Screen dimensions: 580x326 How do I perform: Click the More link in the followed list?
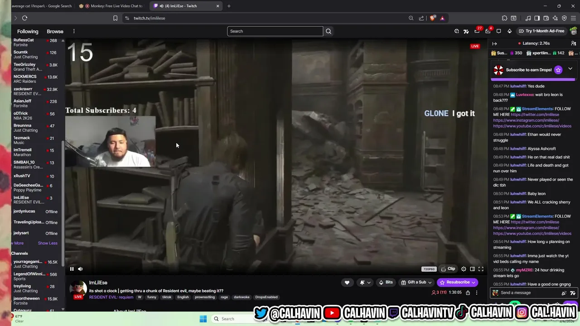click(18, 243)
